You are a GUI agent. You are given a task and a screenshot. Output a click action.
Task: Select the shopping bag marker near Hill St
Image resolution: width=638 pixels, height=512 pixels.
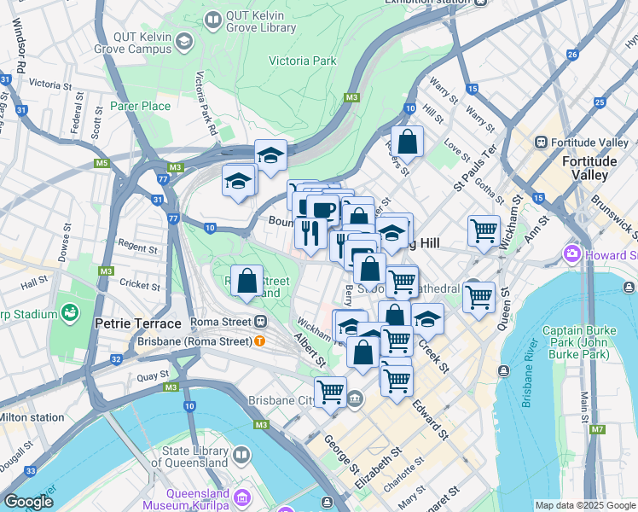[x=408, y=143]
